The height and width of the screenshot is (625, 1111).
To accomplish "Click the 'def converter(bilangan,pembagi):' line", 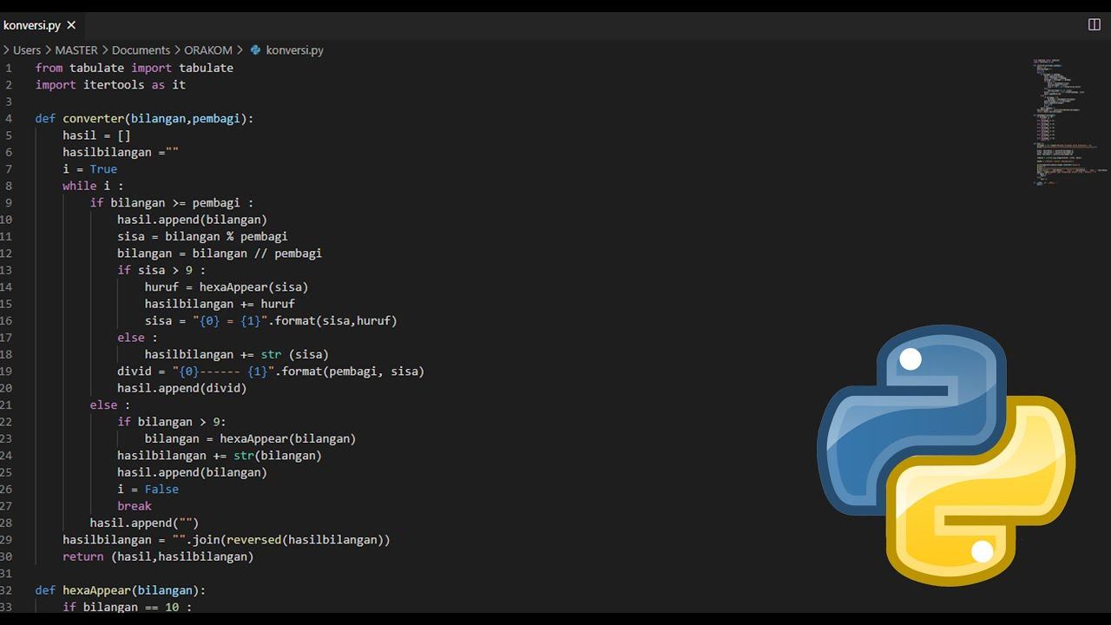I will tap(144, 119).
